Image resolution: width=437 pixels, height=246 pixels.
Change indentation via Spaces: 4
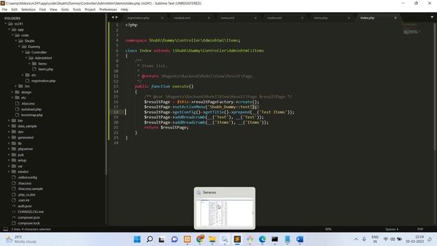pos(392,229)
